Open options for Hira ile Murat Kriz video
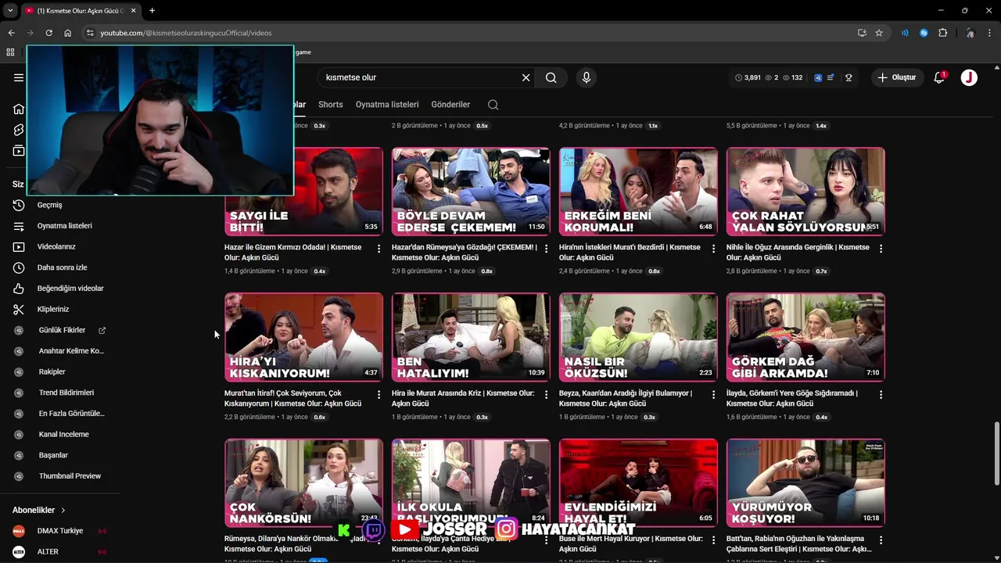 coord(546,395)
